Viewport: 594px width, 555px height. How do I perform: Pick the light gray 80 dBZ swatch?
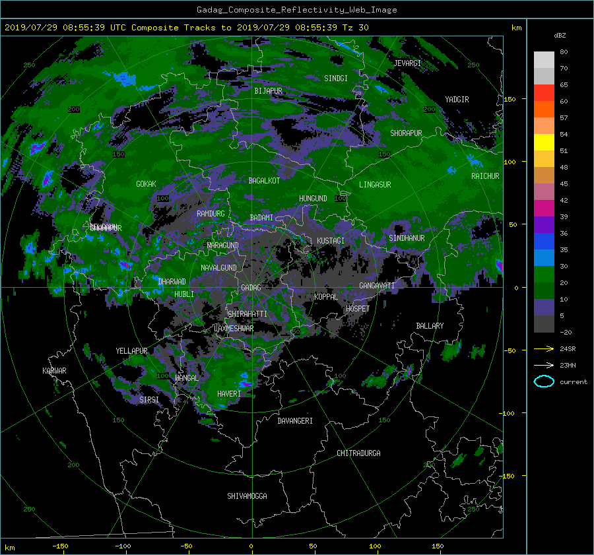[544, 60]
